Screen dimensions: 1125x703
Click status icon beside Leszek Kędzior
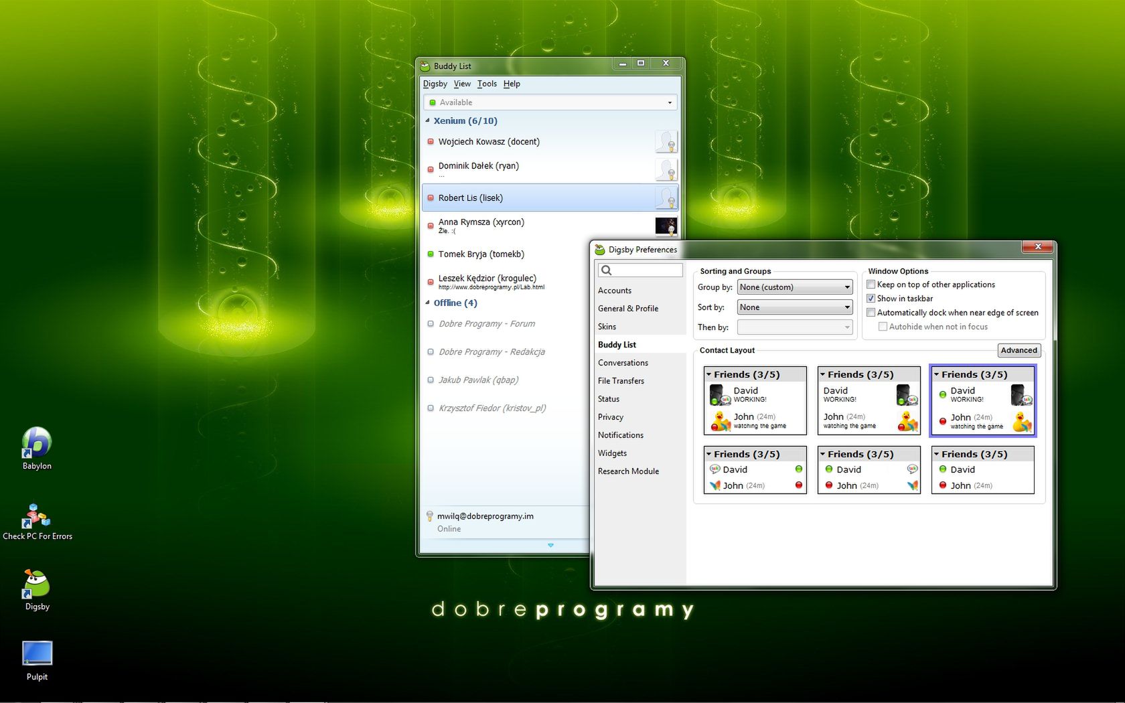431,282
